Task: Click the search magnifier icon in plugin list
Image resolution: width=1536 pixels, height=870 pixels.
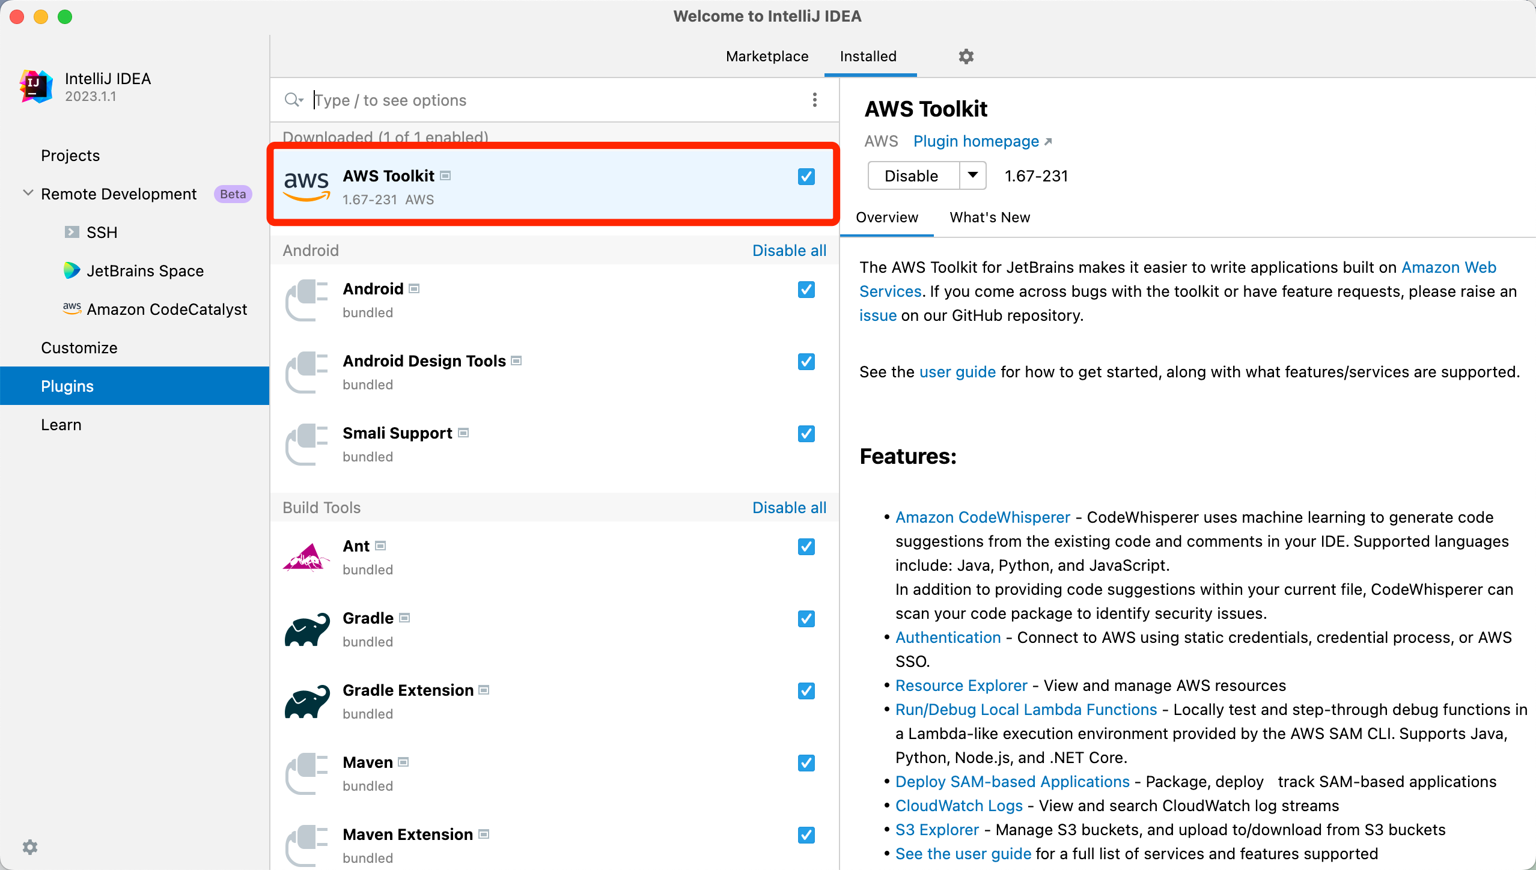Action: [293, 100]
